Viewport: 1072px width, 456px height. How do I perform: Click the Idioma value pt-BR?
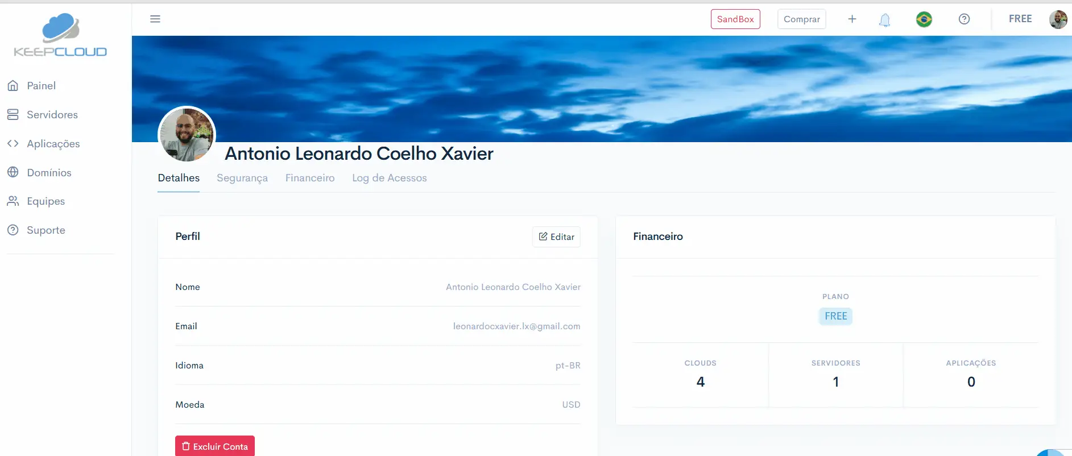568,366
